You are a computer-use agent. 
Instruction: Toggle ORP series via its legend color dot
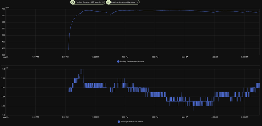(x=118, y=62)
